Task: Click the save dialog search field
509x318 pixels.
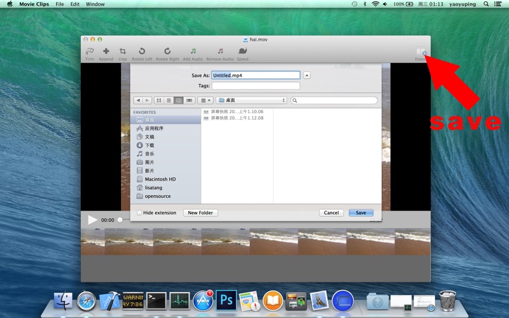Action: click(x=334, y=100)
